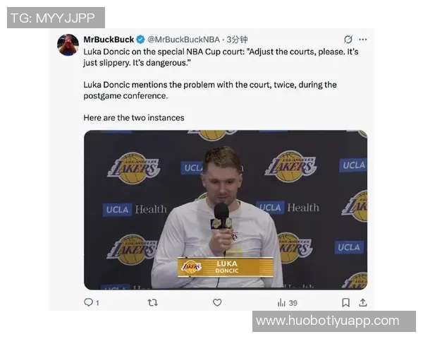This screenshot has height=339, width=423.
Task: Click the blue verified badge
Action: coord(140,40)
